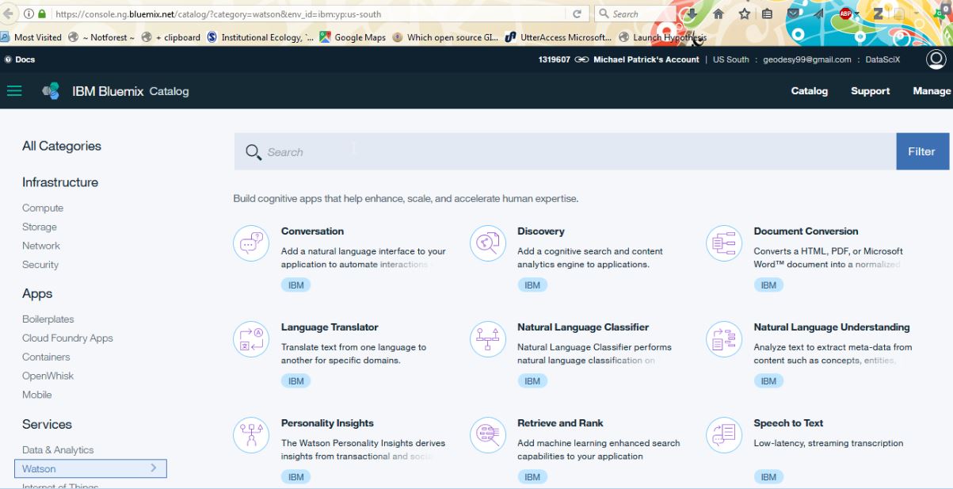Click the browser Search box
Image resolution: width=953 pixels, height=489 pixels.
pos(634,14)
